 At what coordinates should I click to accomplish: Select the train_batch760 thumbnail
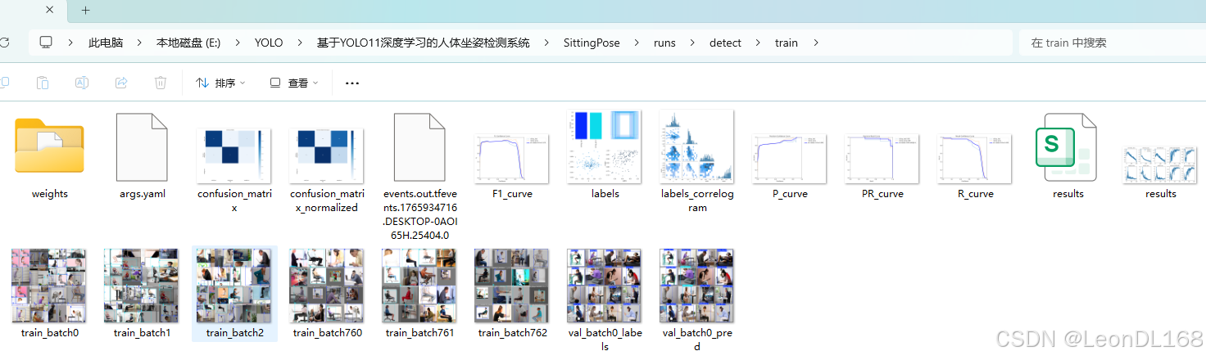327,286
